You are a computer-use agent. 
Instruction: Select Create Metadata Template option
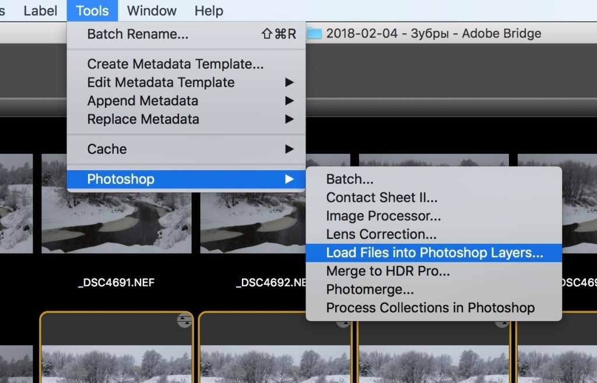(175, 64)
